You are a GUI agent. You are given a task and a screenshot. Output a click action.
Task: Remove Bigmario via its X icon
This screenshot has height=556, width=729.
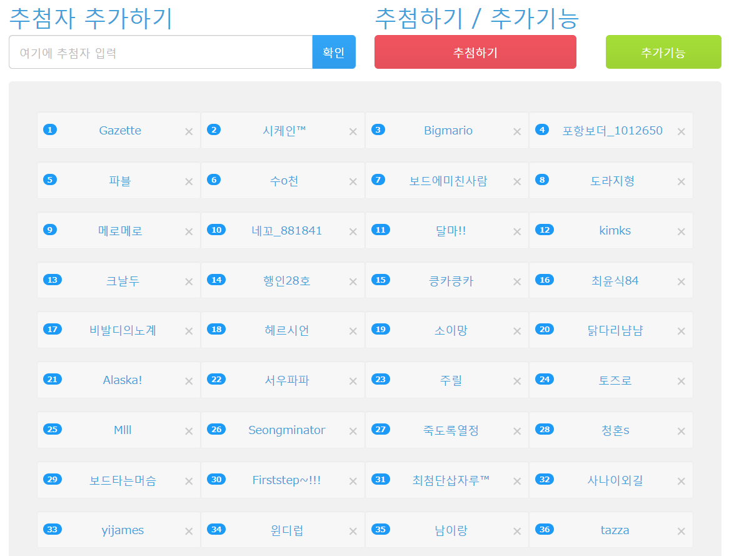click(517, 132)
